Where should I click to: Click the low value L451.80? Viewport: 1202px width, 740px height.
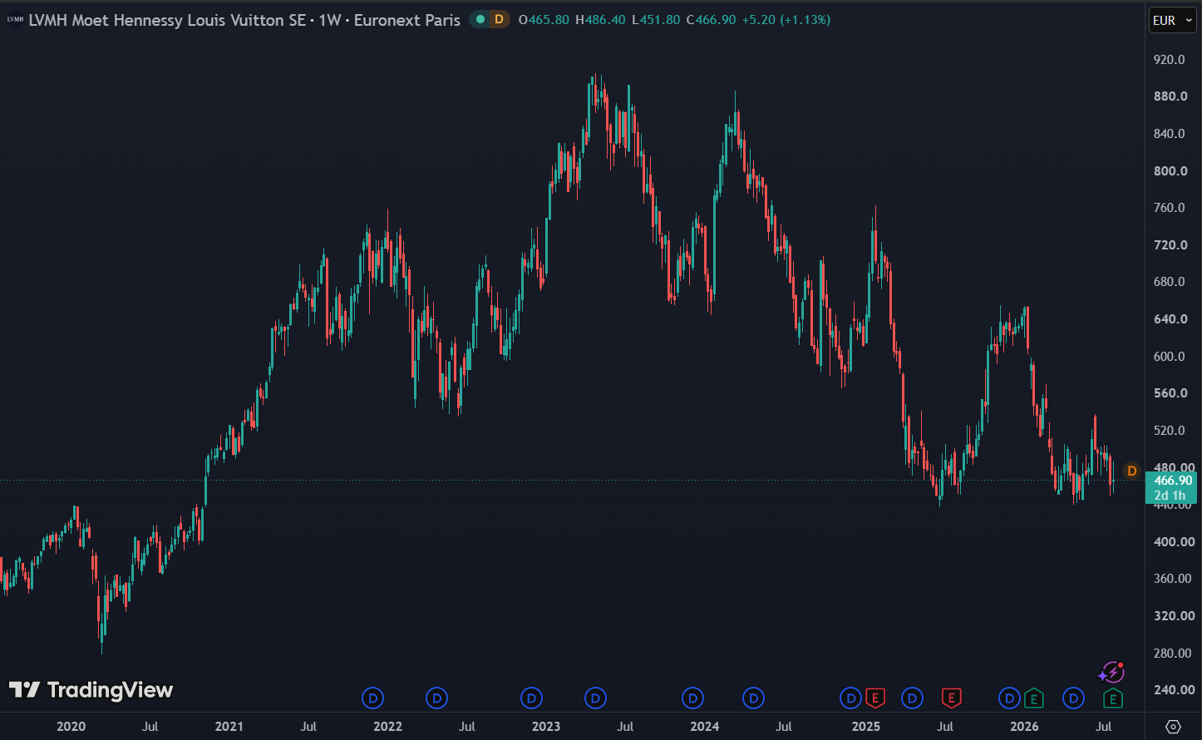tap(656, 20)
